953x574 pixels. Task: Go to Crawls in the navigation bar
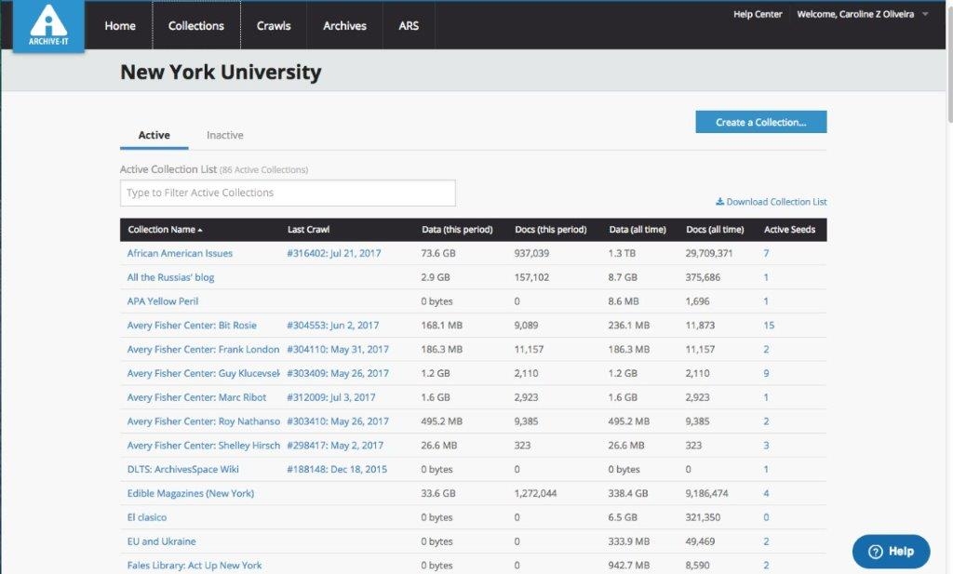point(274,26)
